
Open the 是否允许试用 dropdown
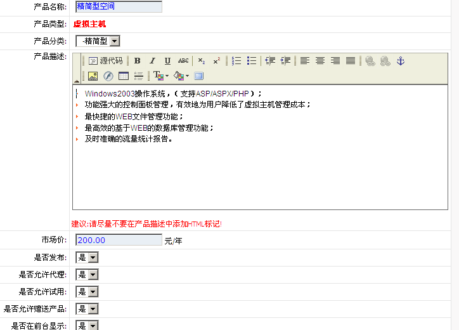87,292
